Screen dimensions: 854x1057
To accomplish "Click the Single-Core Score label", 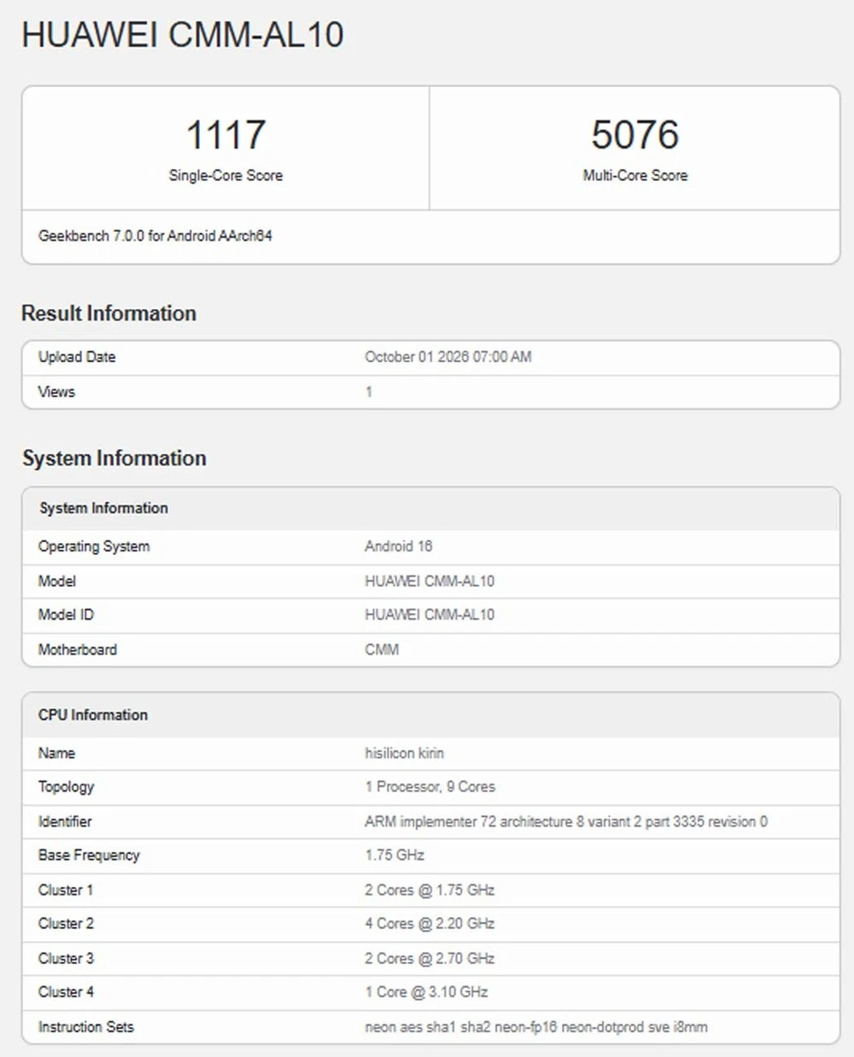I will [225, 175].
